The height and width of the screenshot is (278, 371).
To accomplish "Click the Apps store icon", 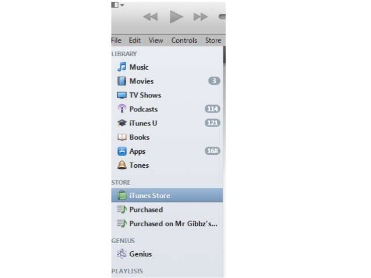I will pyautogui.click(x=122, y=151).
